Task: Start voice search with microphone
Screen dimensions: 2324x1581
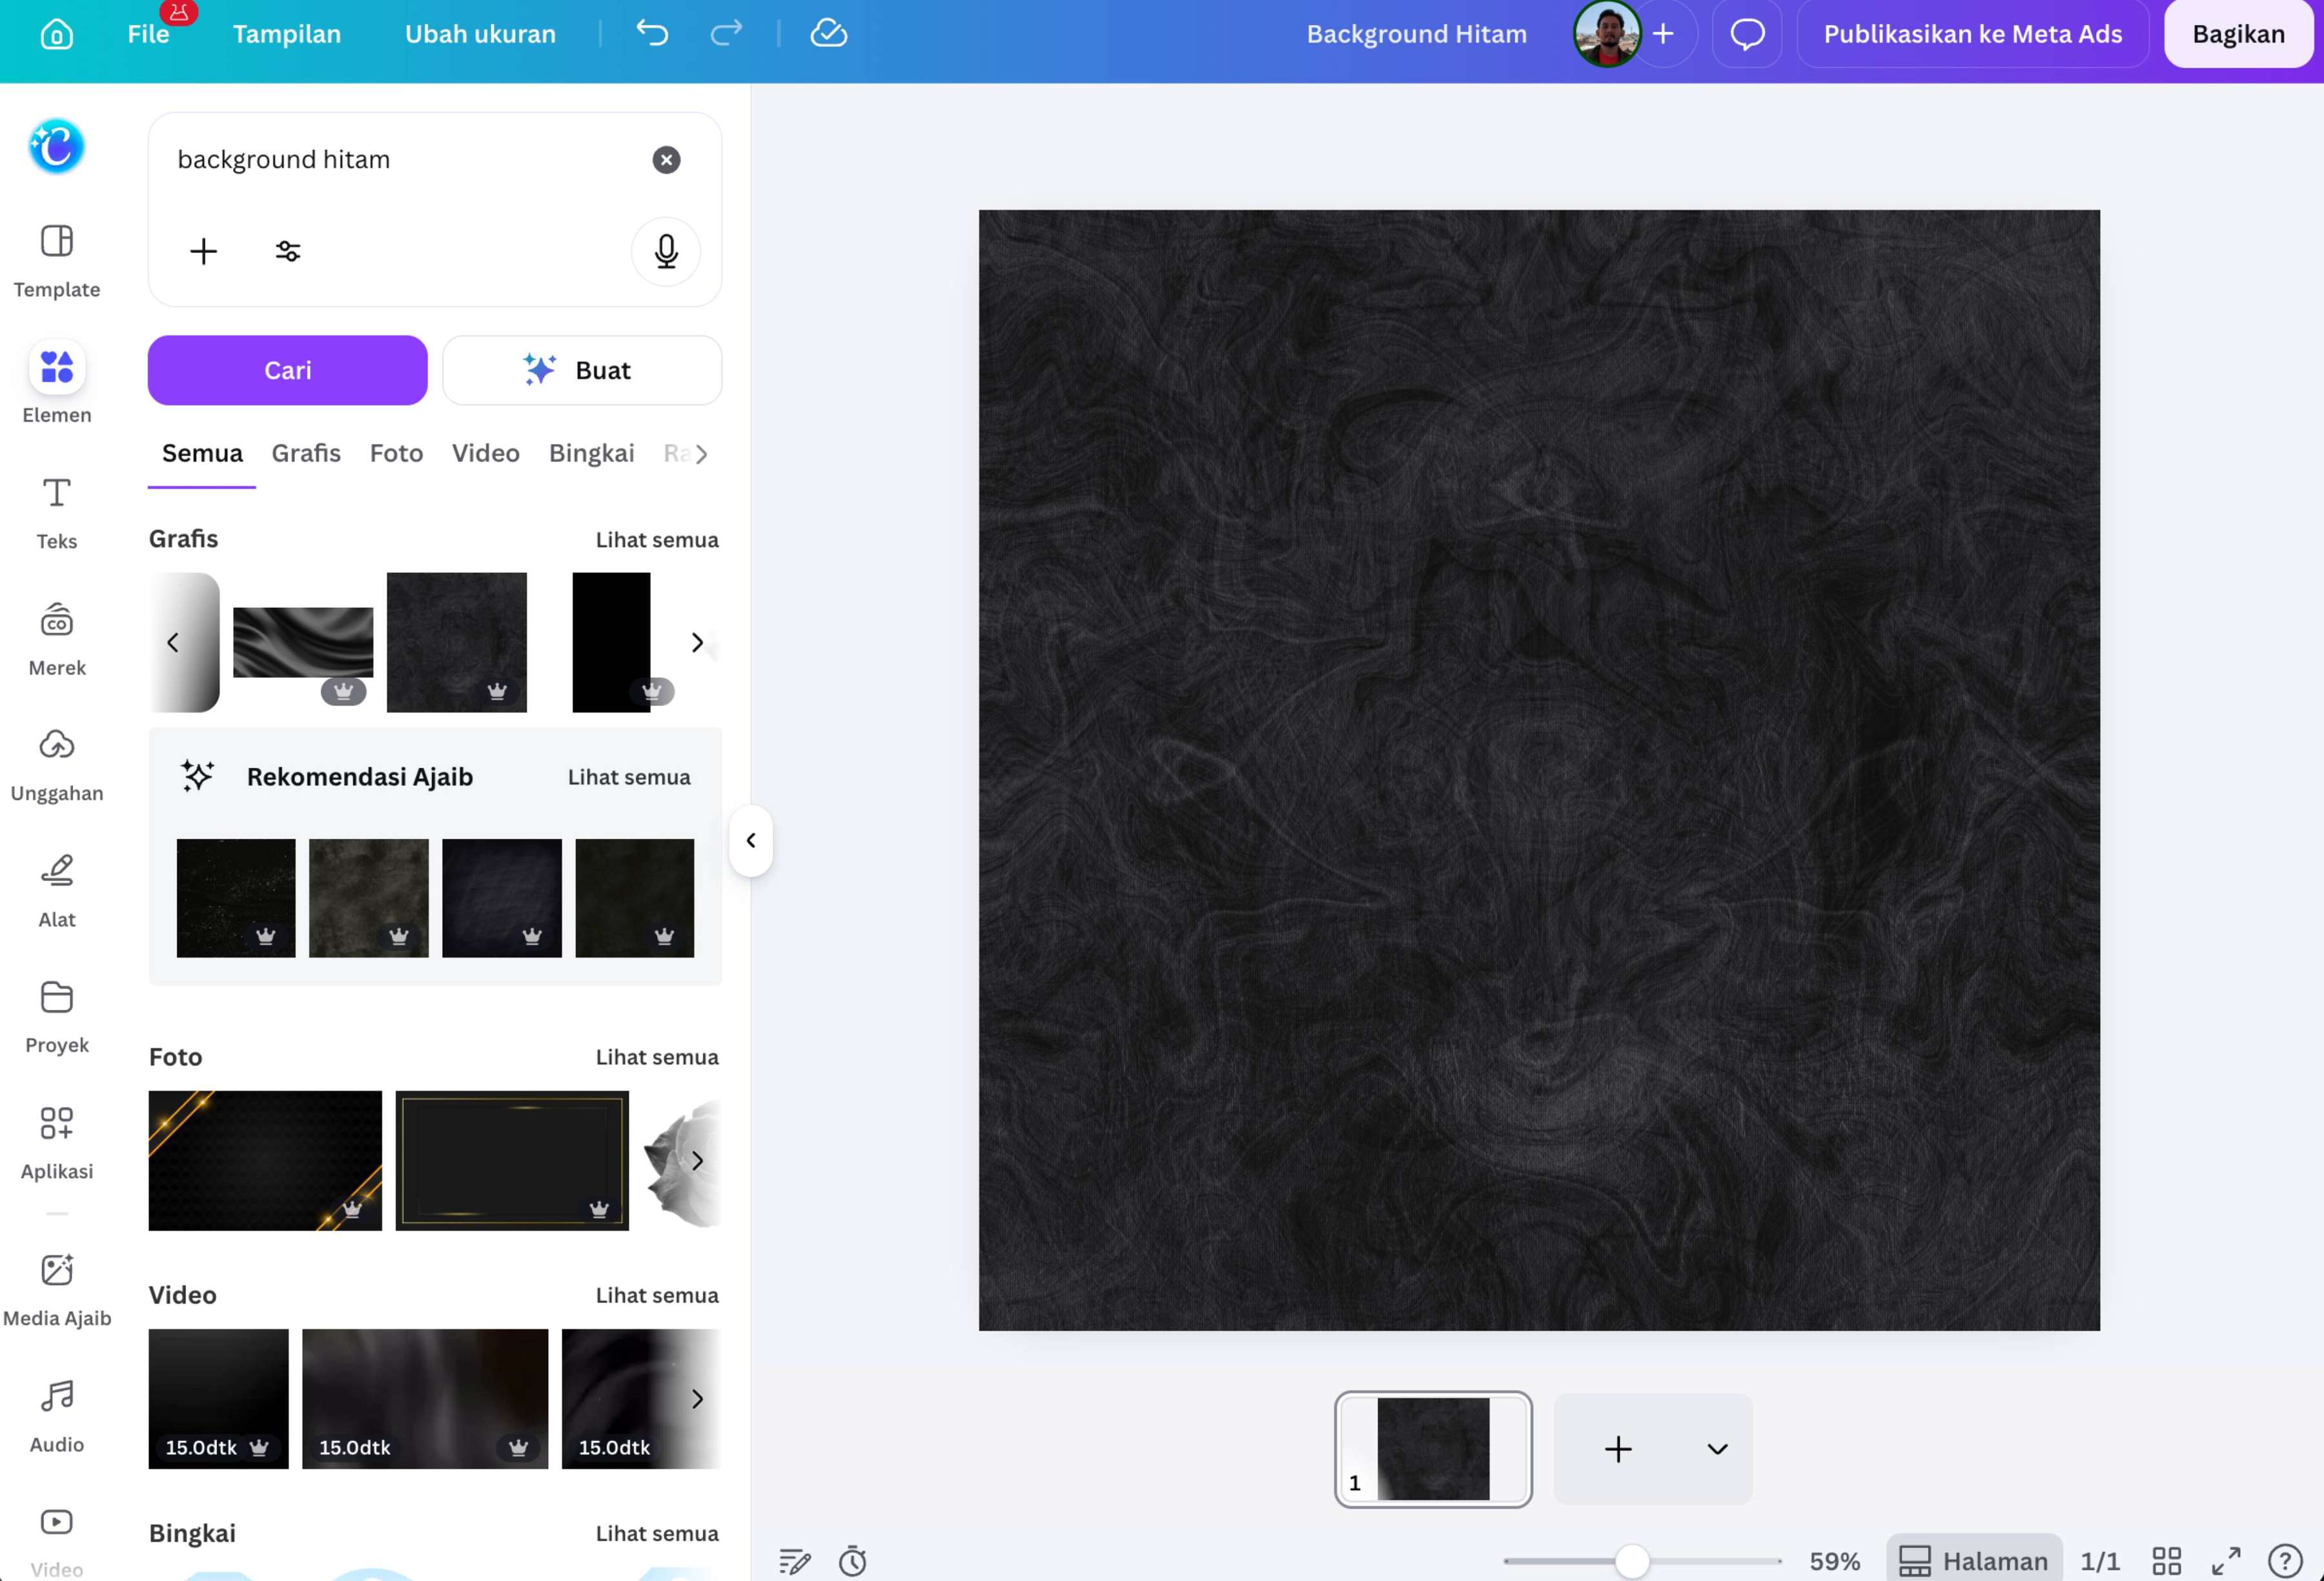Action: tap(666, 251)
